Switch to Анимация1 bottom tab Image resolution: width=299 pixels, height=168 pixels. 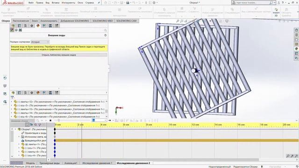point(71,163)
